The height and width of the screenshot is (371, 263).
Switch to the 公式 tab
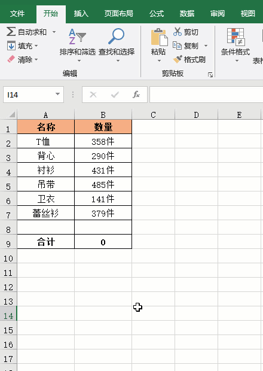pyautogui.click(x=157, y=14)
